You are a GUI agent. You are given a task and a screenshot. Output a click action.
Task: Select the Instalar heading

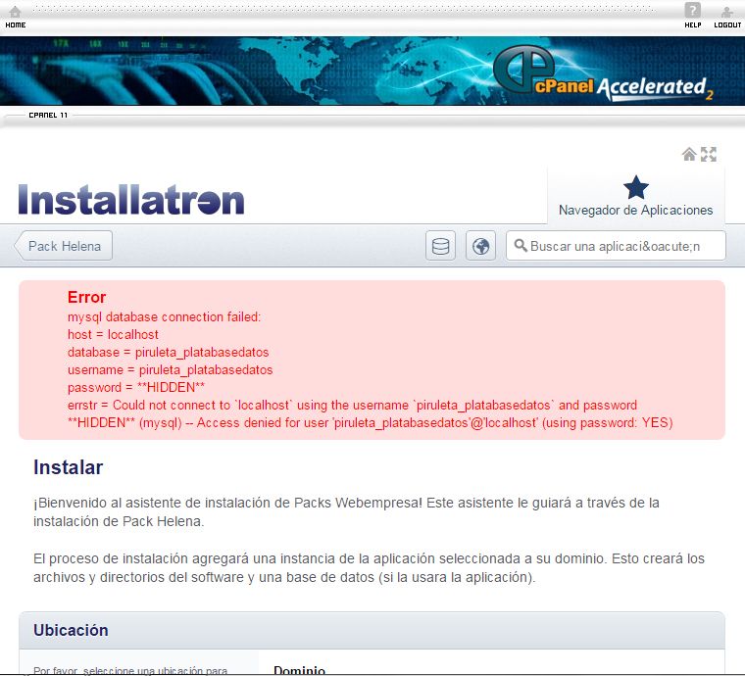68,467
